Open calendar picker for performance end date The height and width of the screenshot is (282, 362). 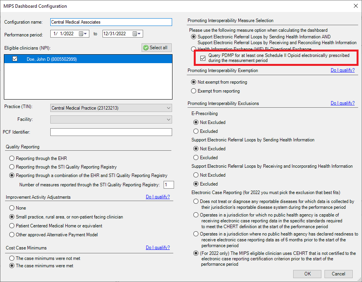[135, 34]
